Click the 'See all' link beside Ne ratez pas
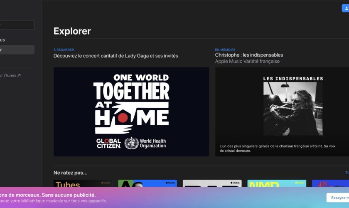 (347, 173)
